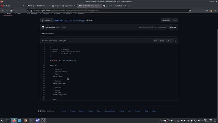The image size is (218, 123).
Task: Click the Go to file button
Action: point(166,20)
